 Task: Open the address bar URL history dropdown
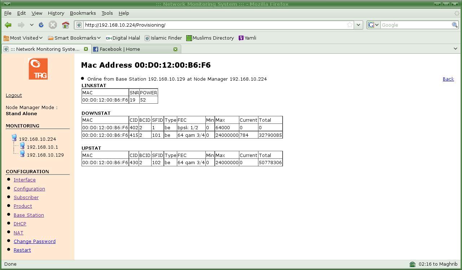358,25
